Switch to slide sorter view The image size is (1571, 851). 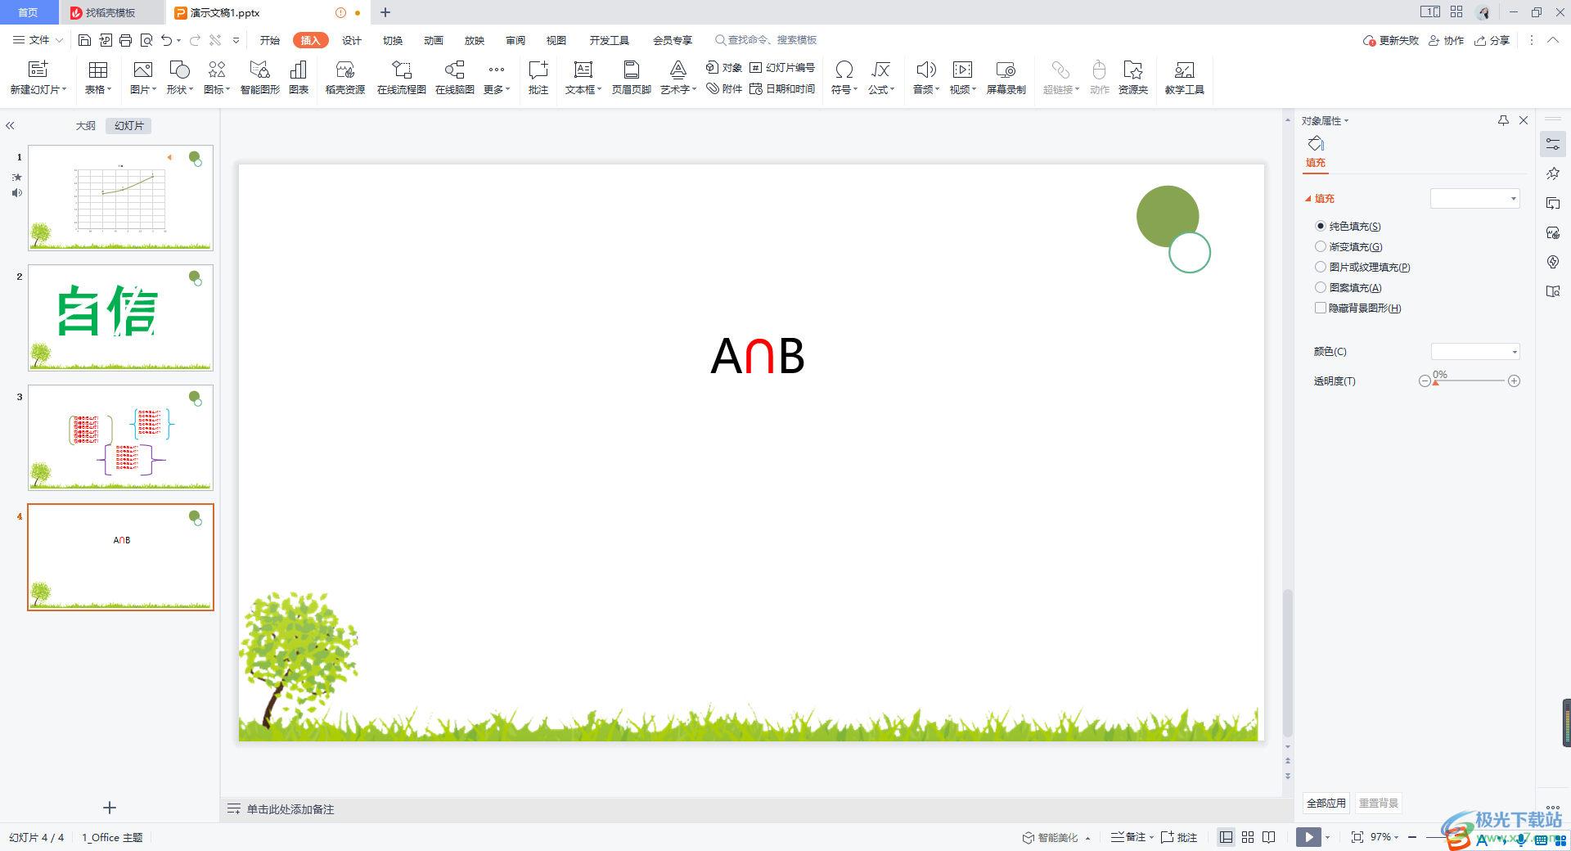tap(1248, 837)
